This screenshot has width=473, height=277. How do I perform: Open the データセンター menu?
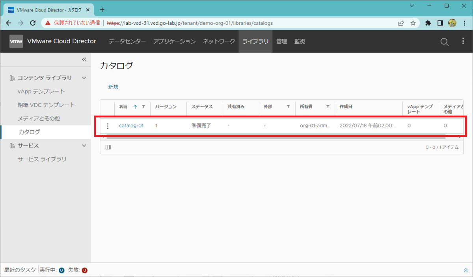(x=127, y=41)
